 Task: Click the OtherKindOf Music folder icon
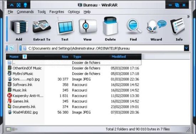tap(10, 68)
